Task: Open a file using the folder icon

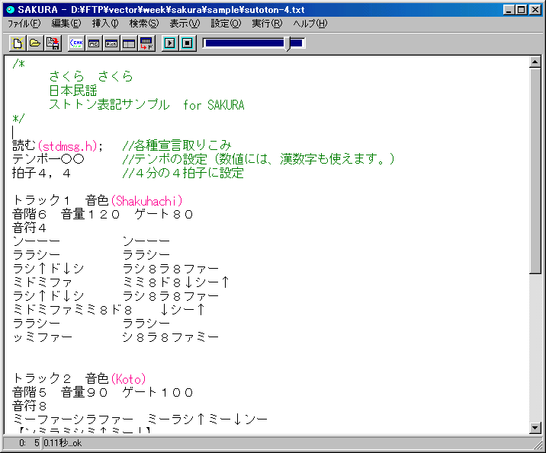Action: (35, 43)
